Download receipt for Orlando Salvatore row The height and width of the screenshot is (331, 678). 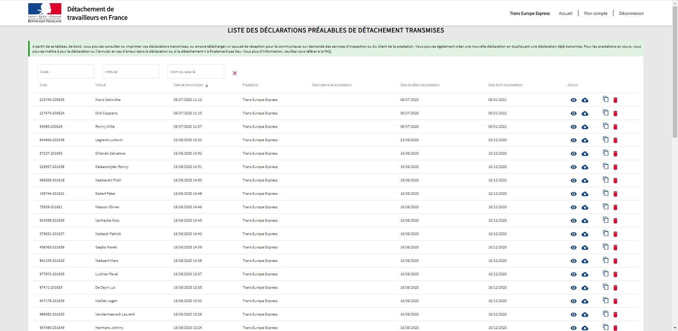click(585, 154)
